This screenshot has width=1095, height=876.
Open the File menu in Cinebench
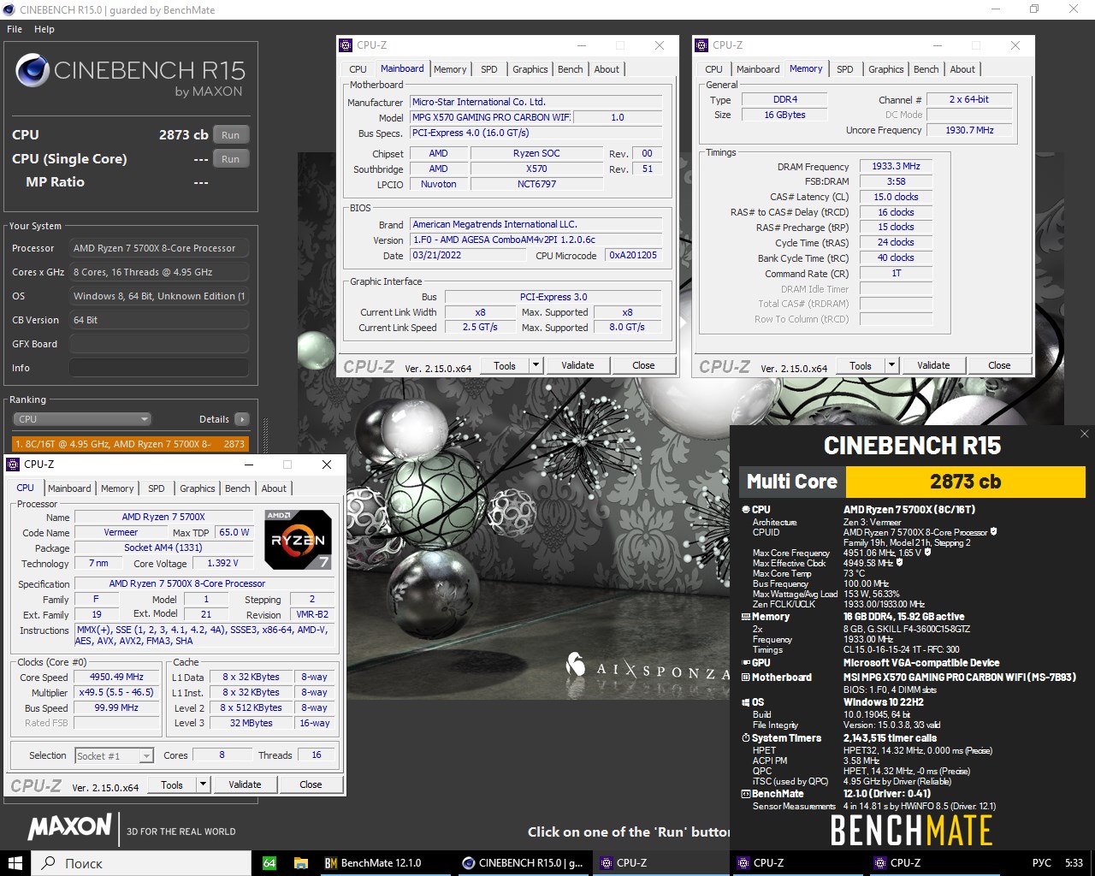[x=15, y=29]
